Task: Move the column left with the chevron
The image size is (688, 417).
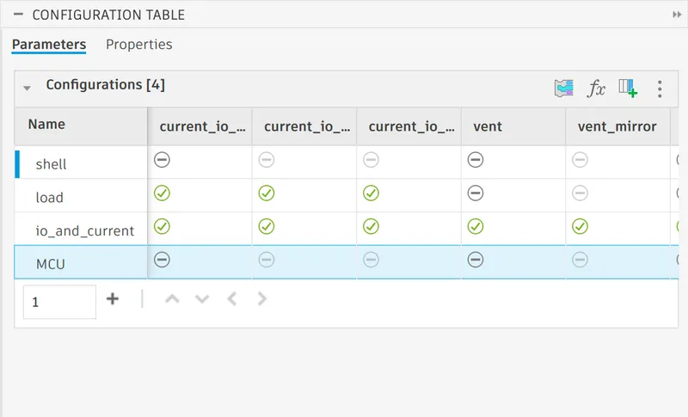Action: point(231,299)
